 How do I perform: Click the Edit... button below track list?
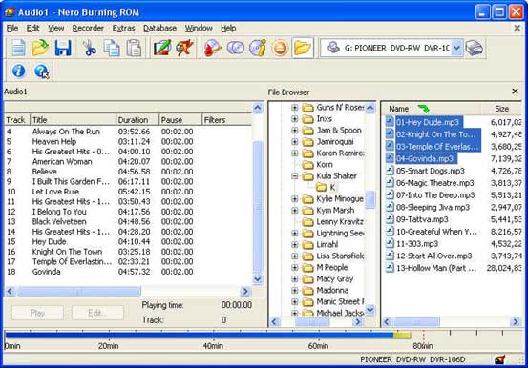pyautogui.click(x=97, y=313)
